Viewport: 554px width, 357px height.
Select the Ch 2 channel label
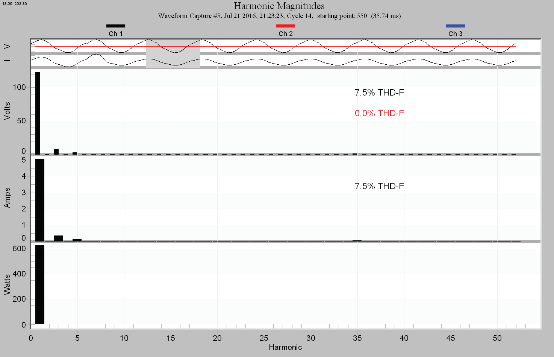click(285, 34)
